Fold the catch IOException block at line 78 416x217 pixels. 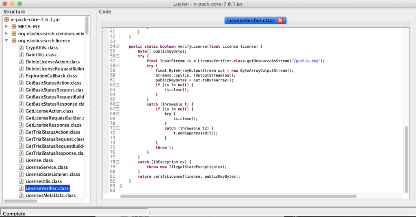coord(117,162)
